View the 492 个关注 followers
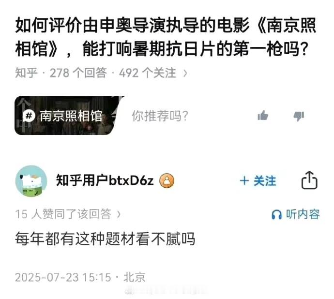The image size is (334, 299). pyautogui.click(x=148, y=73)
